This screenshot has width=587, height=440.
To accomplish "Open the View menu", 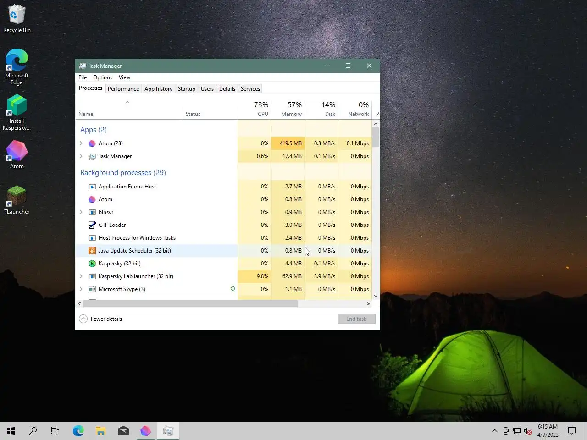I will pos(124,77).
